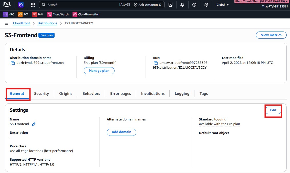
Task: Copy the distribution domain name
Action: tap(13, 63)
